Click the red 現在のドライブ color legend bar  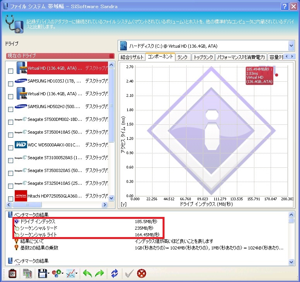click(60, 56)
